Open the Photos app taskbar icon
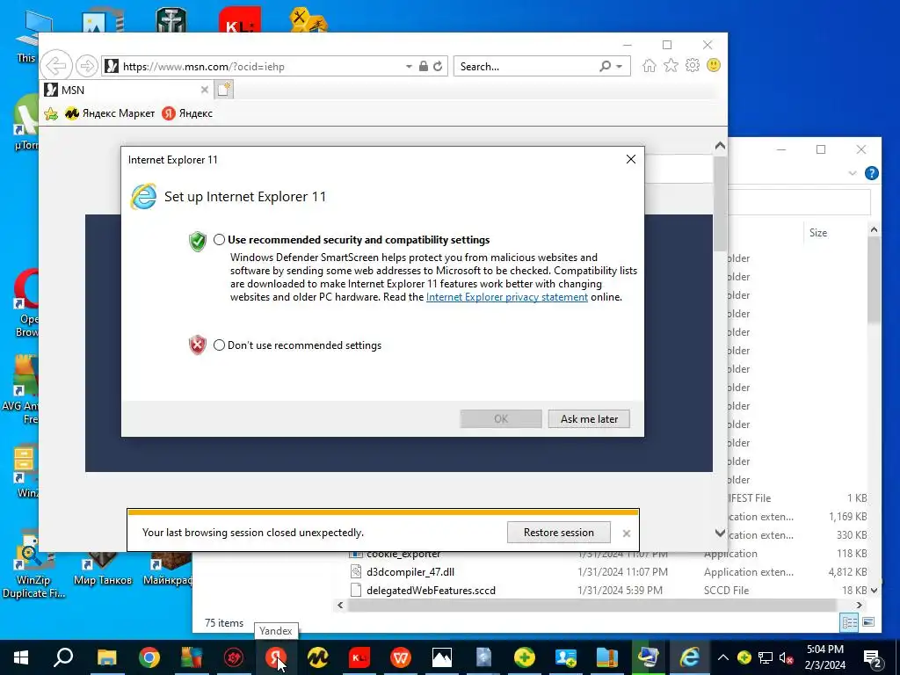The width and height of the screenshot is (900, 675). (442, 657)
